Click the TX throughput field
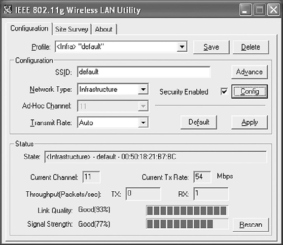 click(x=143, y=194)
